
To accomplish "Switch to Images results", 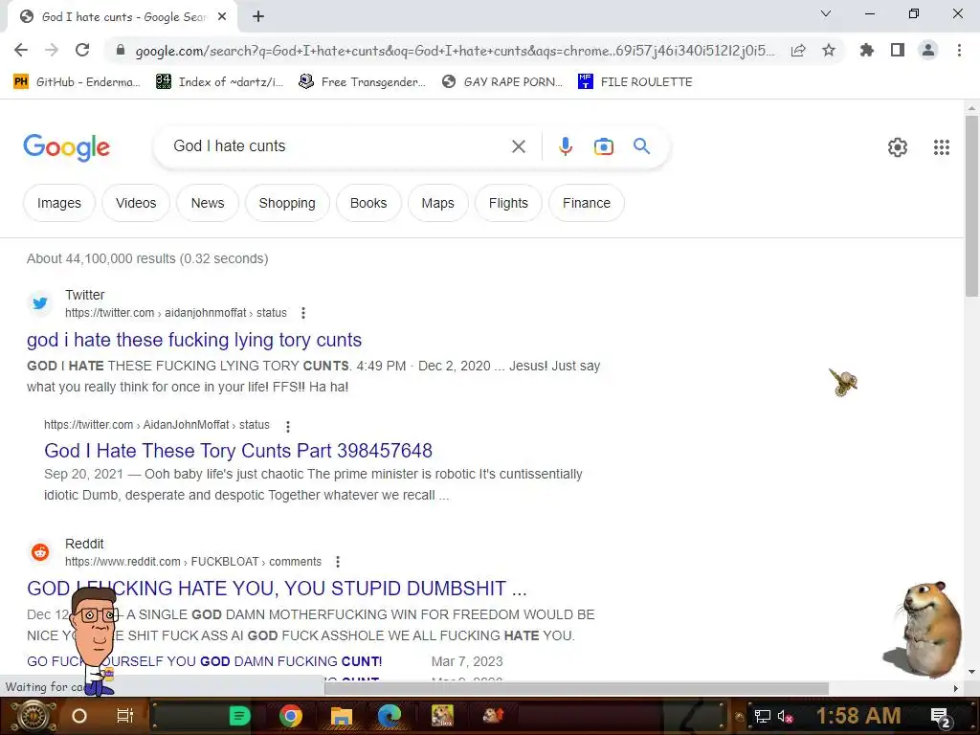I will point(59,203).
